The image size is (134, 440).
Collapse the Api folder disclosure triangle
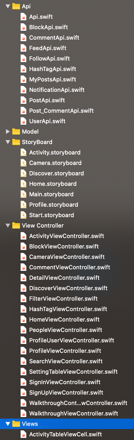pos(8,6)
